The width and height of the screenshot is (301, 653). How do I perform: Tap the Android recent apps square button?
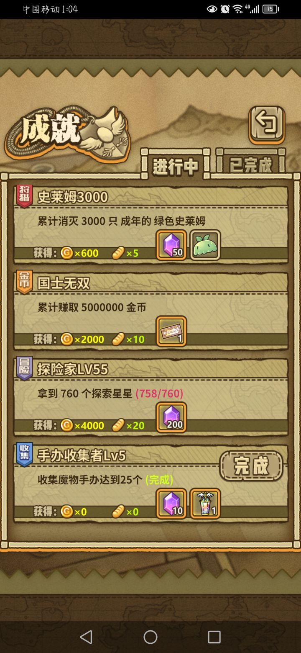pos(214,637)
